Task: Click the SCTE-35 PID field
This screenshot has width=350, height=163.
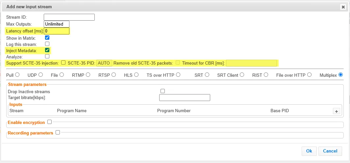Action: click(104, 63)
